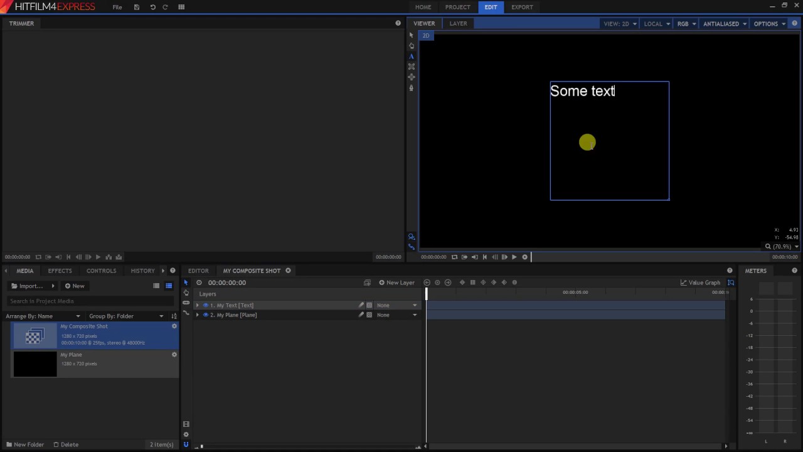The height and width of the screenshot is (452, 803).
Task: Select the Orbit tool in viewer toolbar
Action: pos(412,77)
